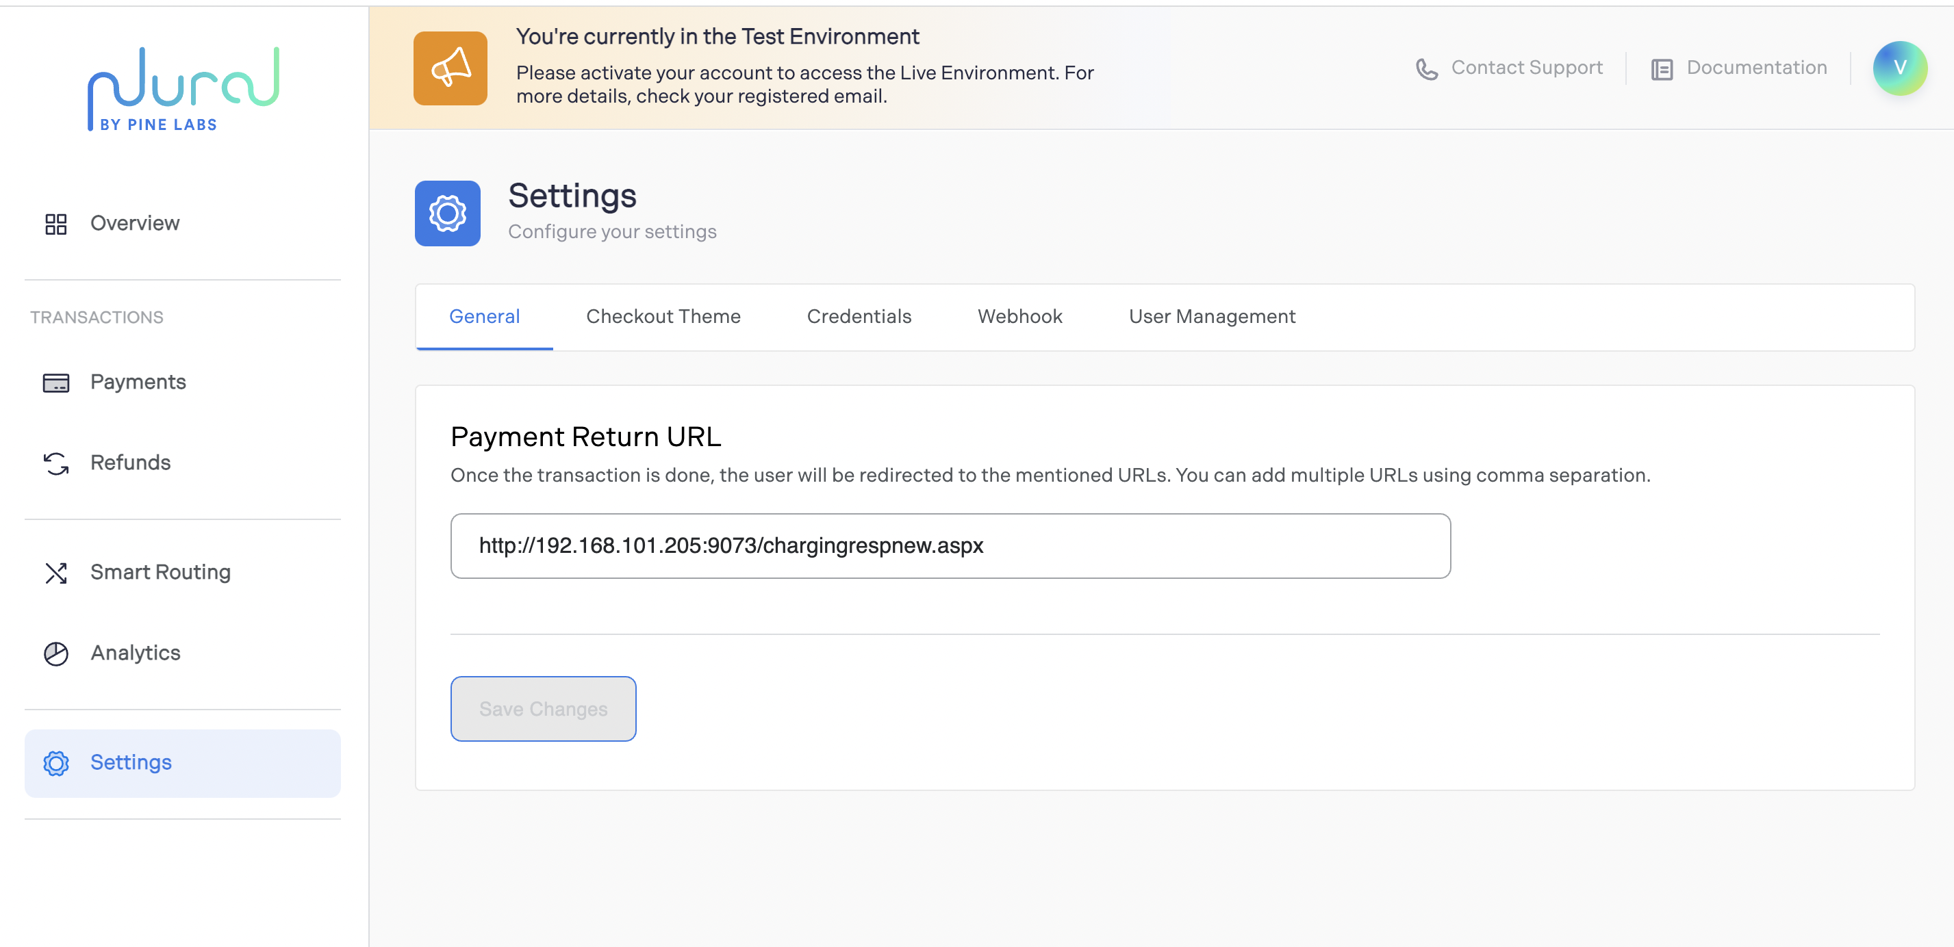1954x947 pixels.
Task: Click the Documentation page icon
Action: pos(1661,69)
